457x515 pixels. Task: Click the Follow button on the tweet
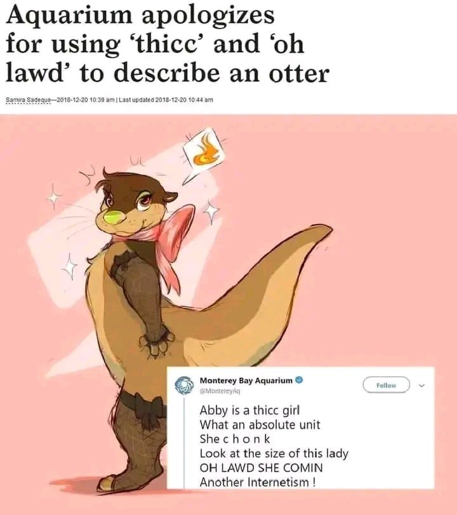(x=386, y=385)
